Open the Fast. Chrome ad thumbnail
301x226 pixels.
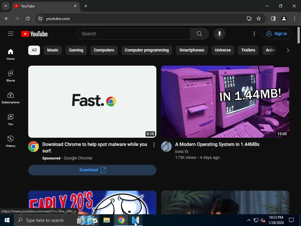point(92,102)
